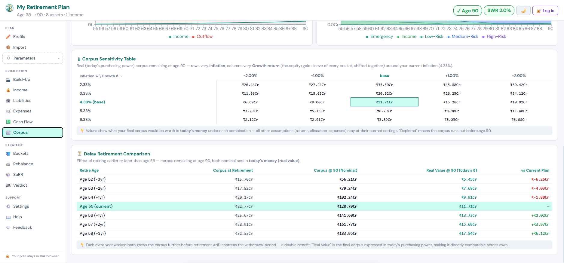The width and height of the screenshot is (564, 263).
Task: Toggle Income bucket series in right legend
Action: (406, 37)
